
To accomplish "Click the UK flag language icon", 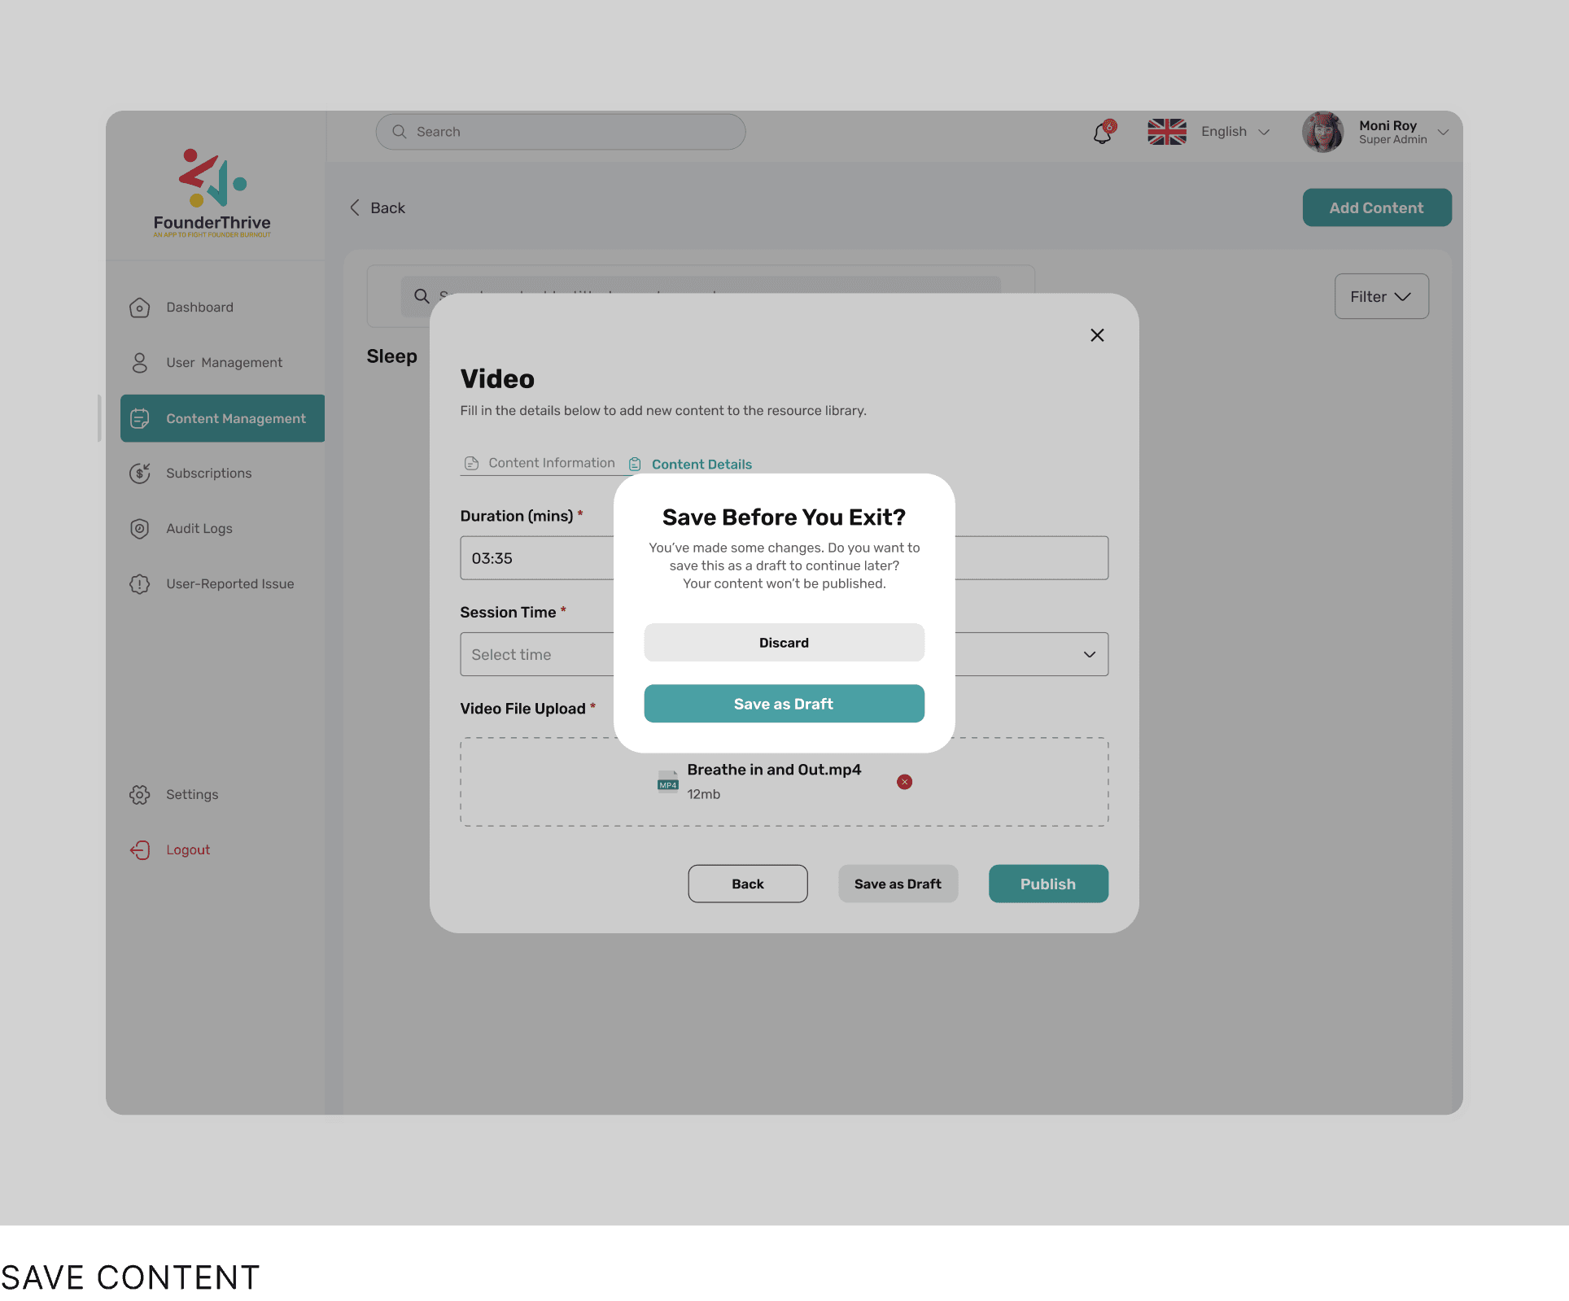I will click(x=1166, y=132).
